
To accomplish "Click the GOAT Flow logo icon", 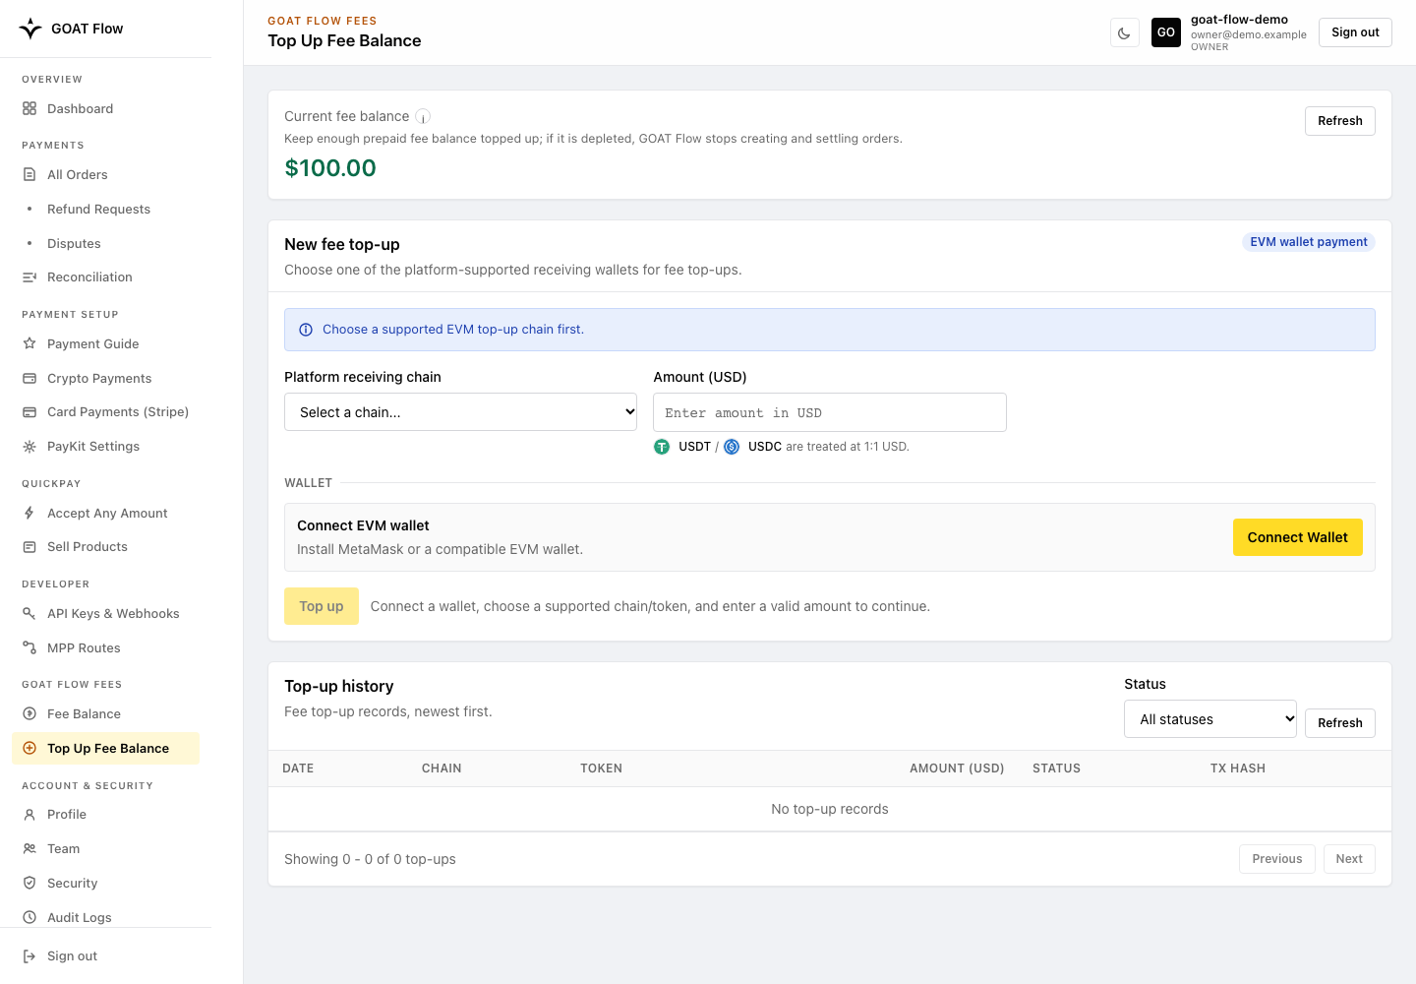I will (30, 29).
